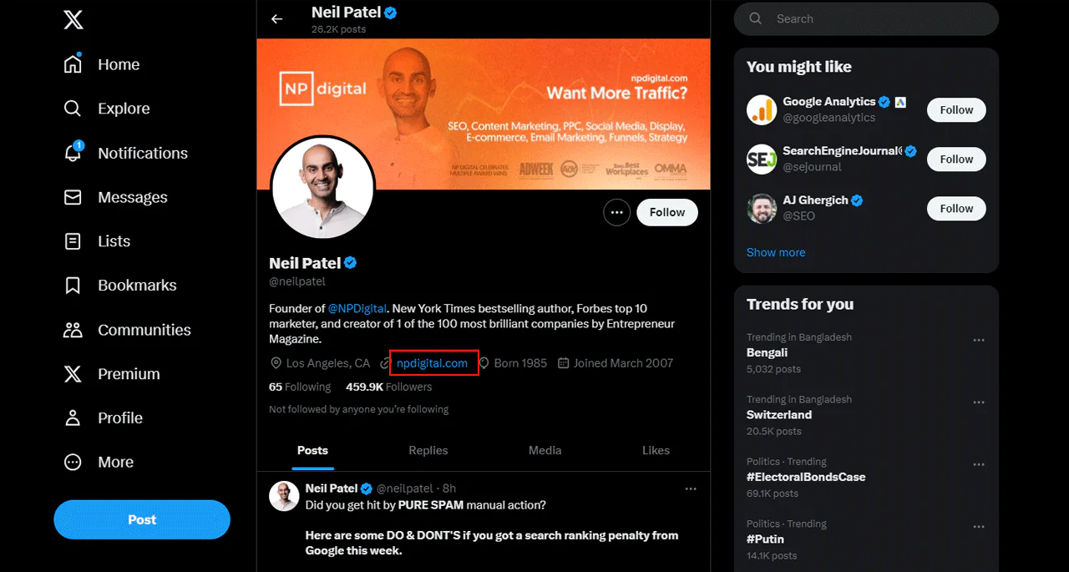View Bookmarks using the bookmark icon
1069x572 pixels.
(138, 285)
